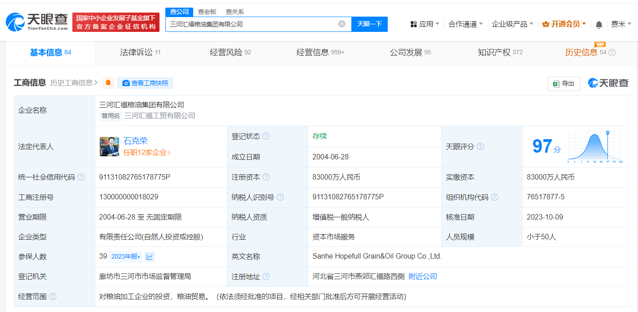This screenshot has width=638, height=312.
Task: Click the chart icon next to 2023年报
Action: click(x=149, y=256)
